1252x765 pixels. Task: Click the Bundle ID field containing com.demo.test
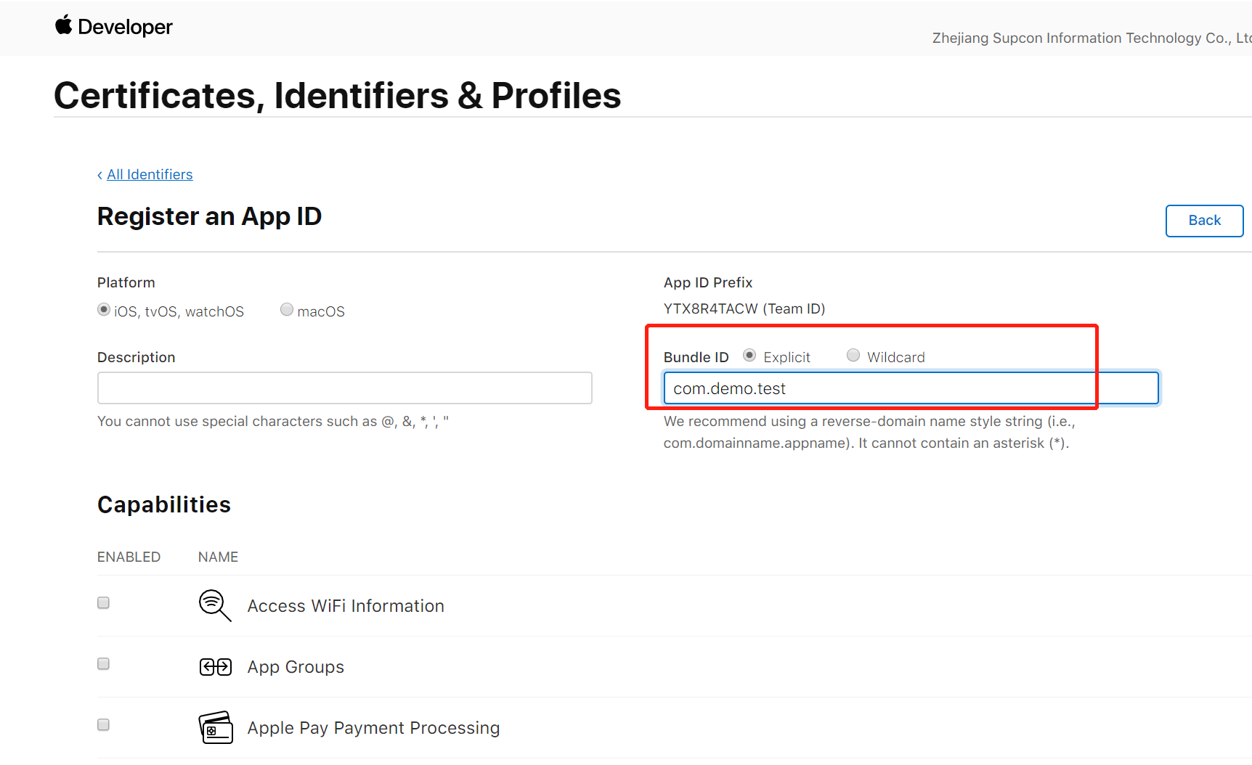[911, 388]
